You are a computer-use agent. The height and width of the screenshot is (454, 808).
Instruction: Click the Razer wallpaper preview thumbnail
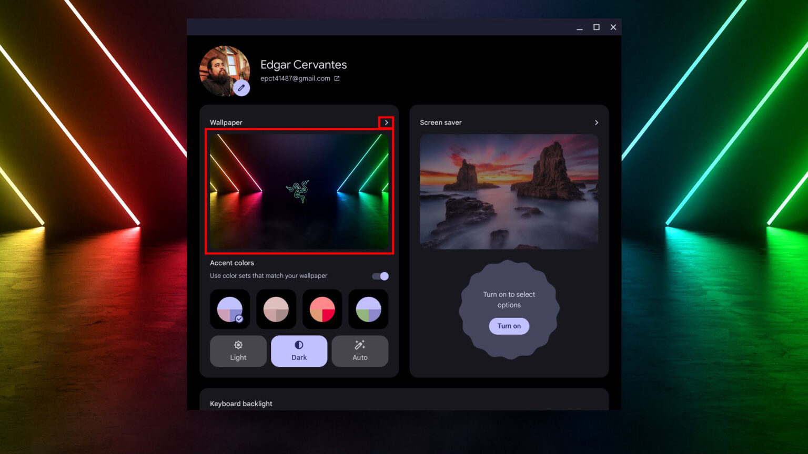pos(299,191)
